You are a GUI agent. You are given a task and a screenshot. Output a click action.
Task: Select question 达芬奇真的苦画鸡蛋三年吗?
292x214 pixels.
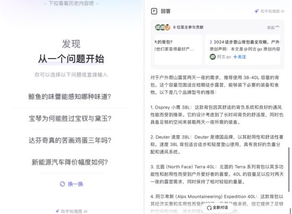tap(70, 140)
